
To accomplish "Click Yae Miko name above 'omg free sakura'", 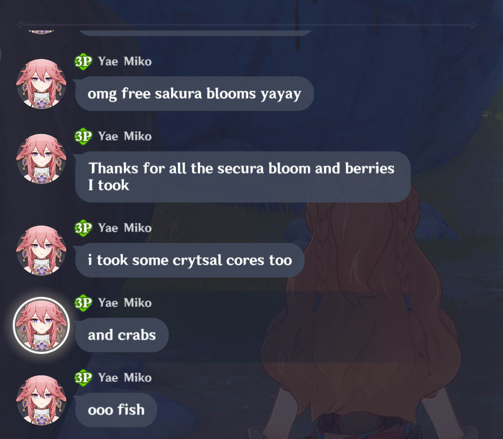I will 125,62.
